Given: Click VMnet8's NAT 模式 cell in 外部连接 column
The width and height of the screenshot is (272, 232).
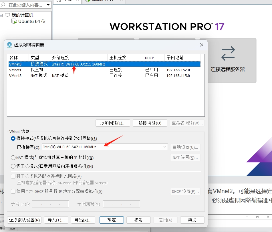Looking at the screenshot, I should pos(60,76).
